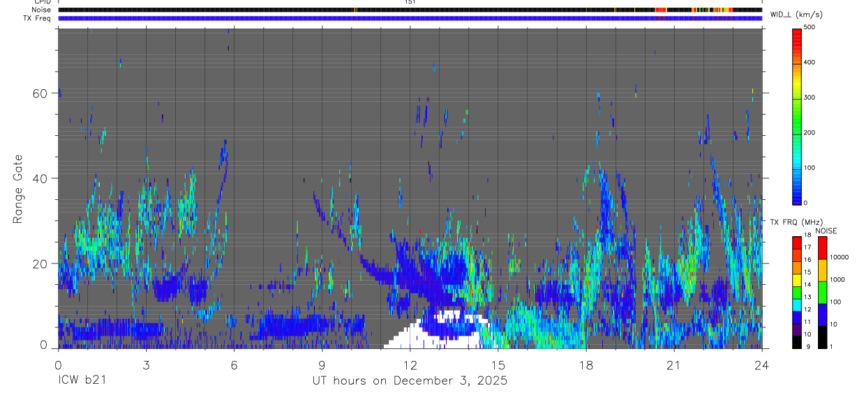Click the '10000' NOISE legend label
This screenshot has height=395, width=857.
[x=839, y=257]
